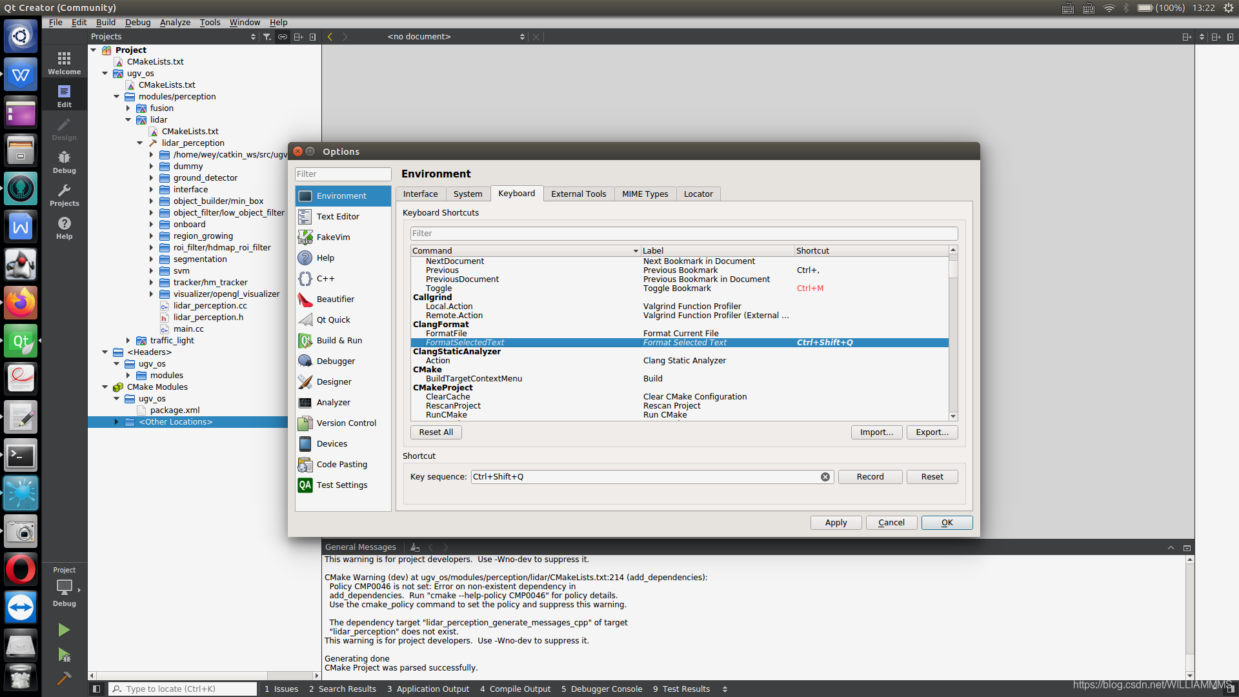Switch to Welcome mode in the sidebar
This screenshot has height=697, width=1239.
(x=64, y=61)
